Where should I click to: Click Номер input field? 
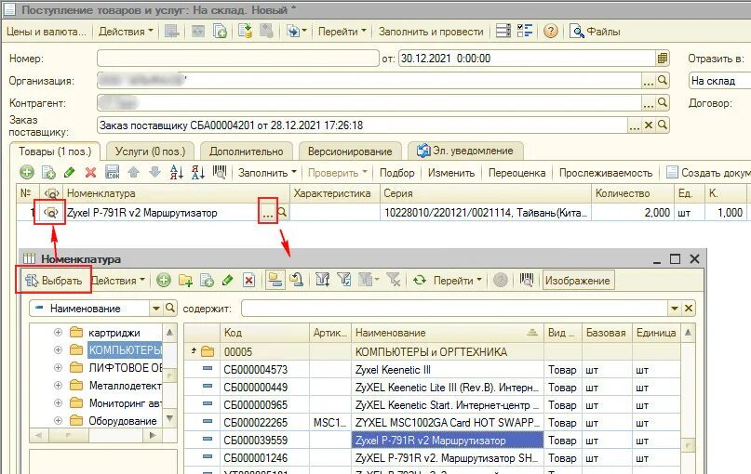click(x=237, y=59)
